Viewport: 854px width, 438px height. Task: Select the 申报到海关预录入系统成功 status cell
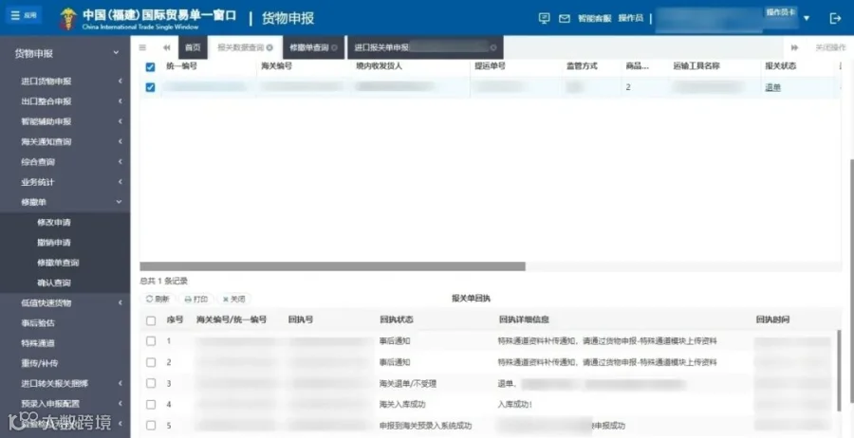point(425,426)
